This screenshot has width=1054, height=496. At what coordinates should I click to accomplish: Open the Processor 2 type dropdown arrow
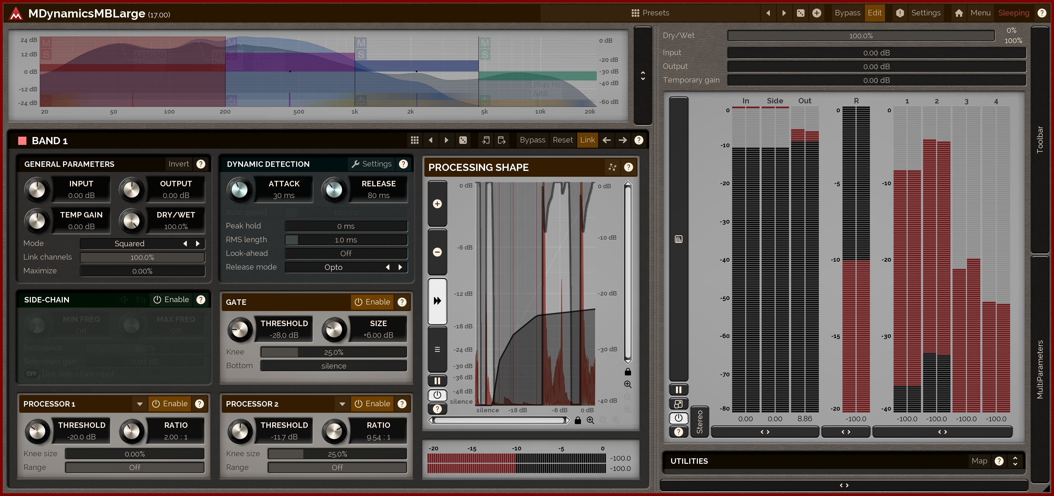click(x=342, y=404)
